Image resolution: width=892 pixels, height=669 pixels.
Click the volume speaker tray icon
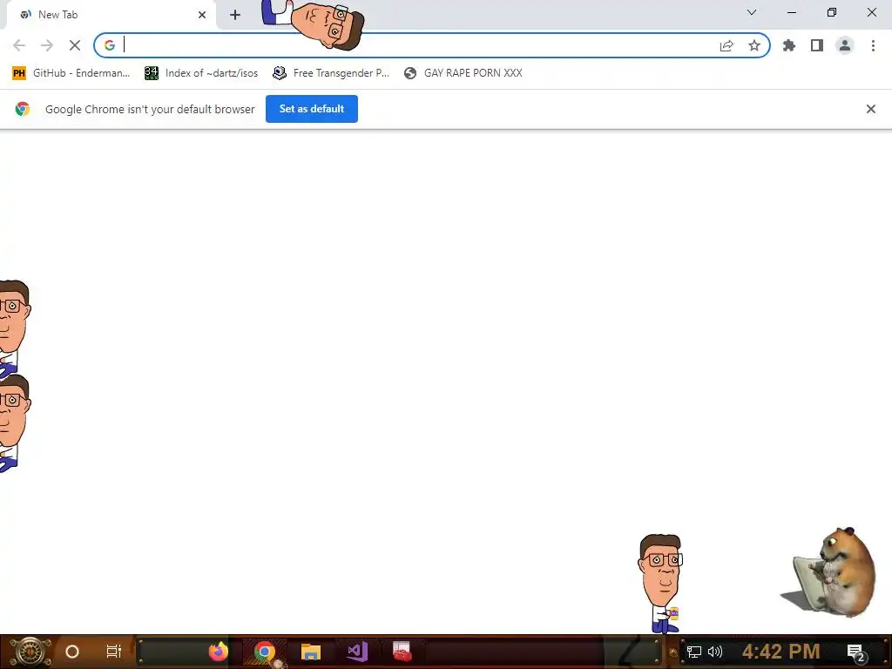tap(715, 652)
